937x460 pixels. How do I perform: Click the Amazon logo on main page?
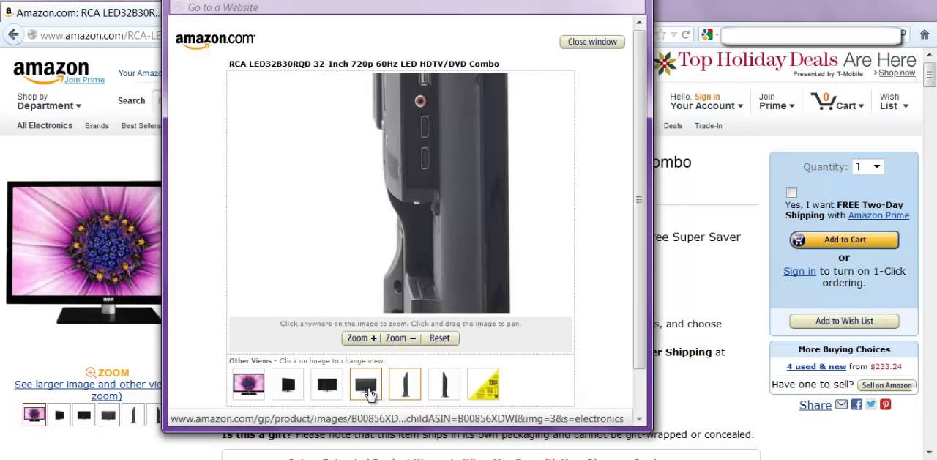click(x=51, y=73)
